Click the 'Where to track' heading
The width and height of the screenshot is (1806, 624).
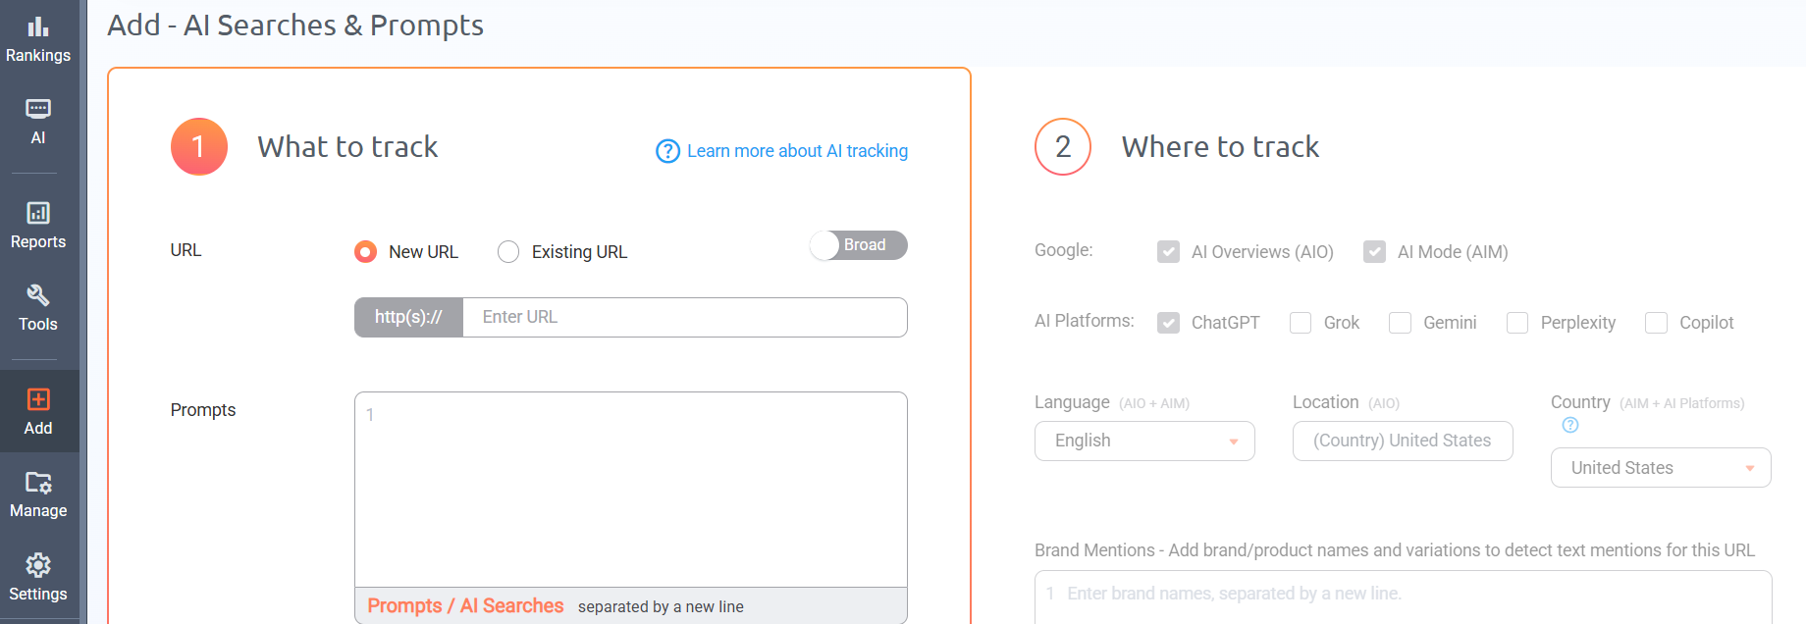pyautogui.click(x=1220, y=147)
